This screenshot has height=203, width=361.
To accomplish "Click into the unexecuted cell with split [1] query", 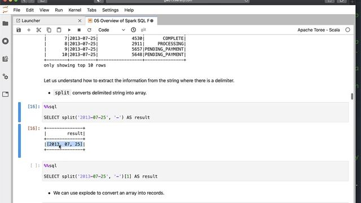I will (195, 171).
